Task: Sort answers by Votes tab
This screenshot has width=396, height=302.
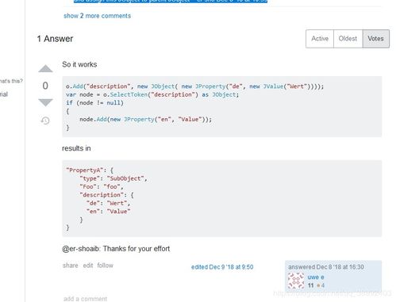Action: click(375, 39)
